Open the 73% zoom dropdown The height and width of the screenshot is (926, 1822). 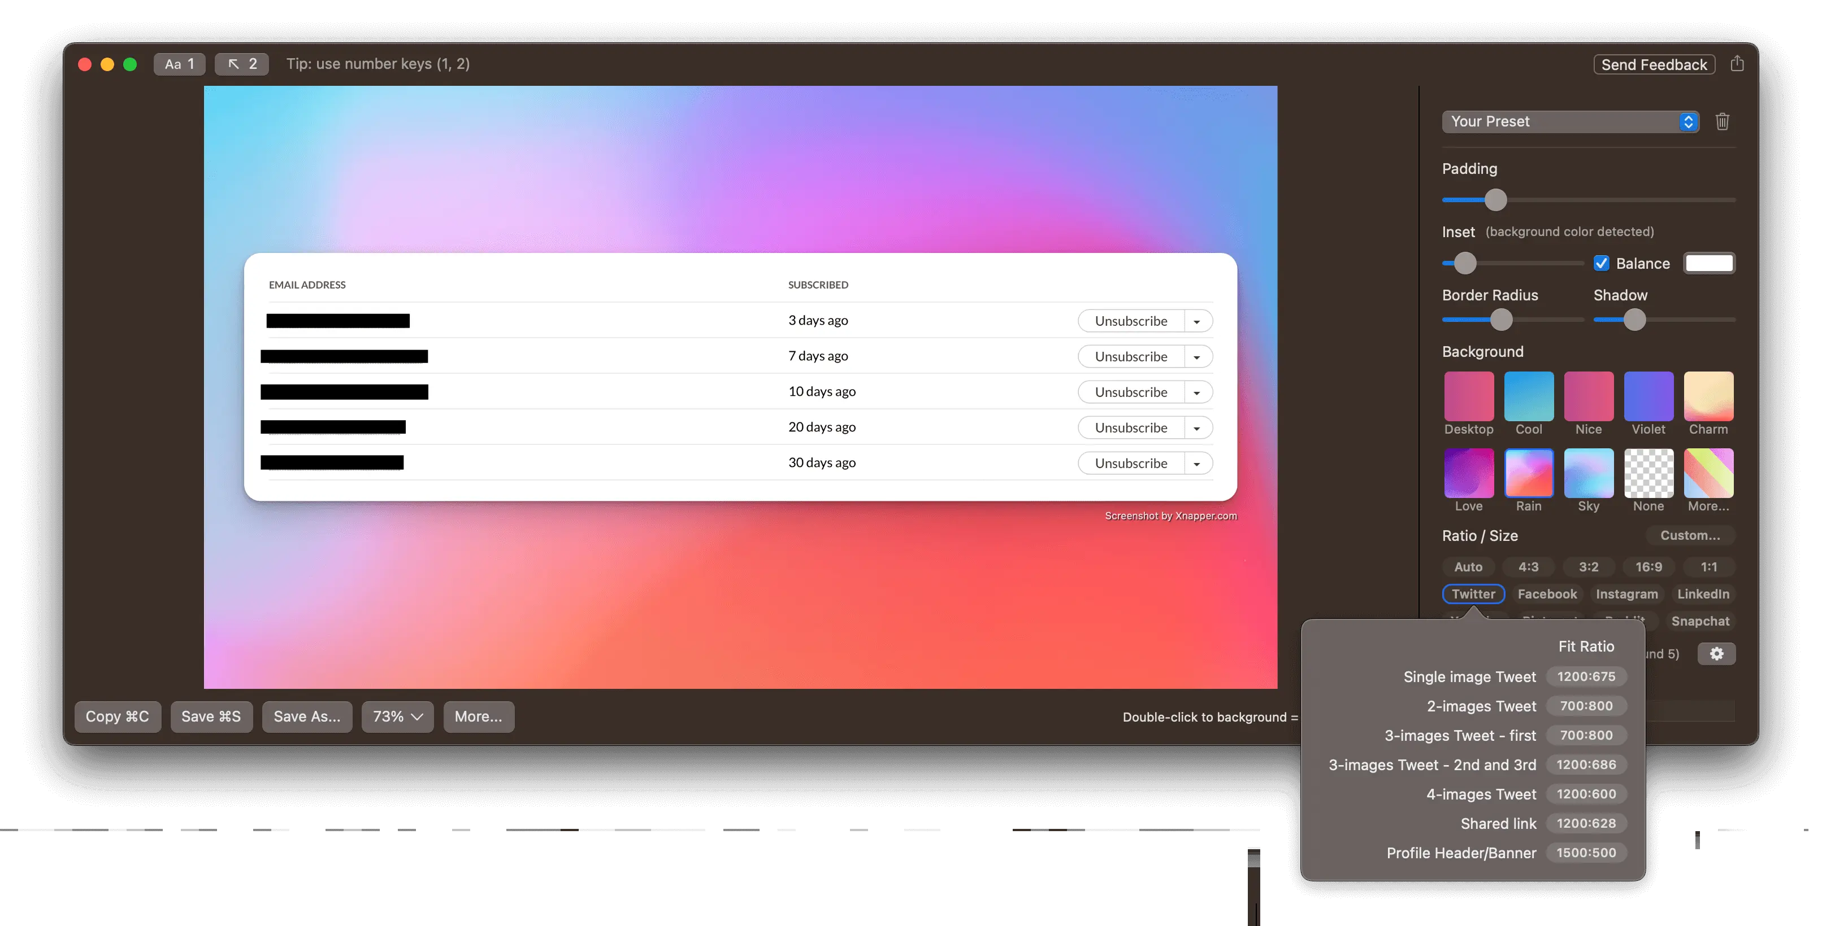coord(397,716)
